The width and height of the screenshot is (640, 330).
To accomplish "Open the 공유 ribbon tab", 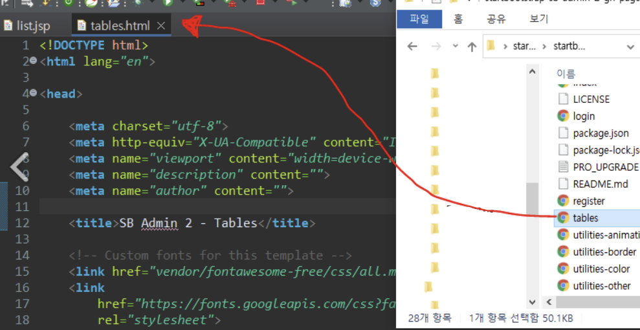I will pos(496,19).
